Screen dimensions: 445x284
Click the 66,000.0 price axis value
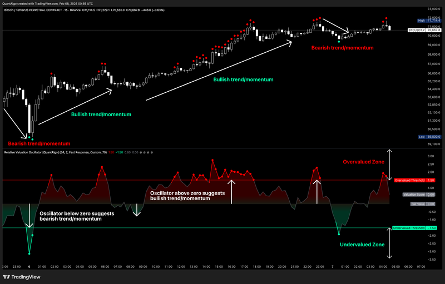click(434, 73)
